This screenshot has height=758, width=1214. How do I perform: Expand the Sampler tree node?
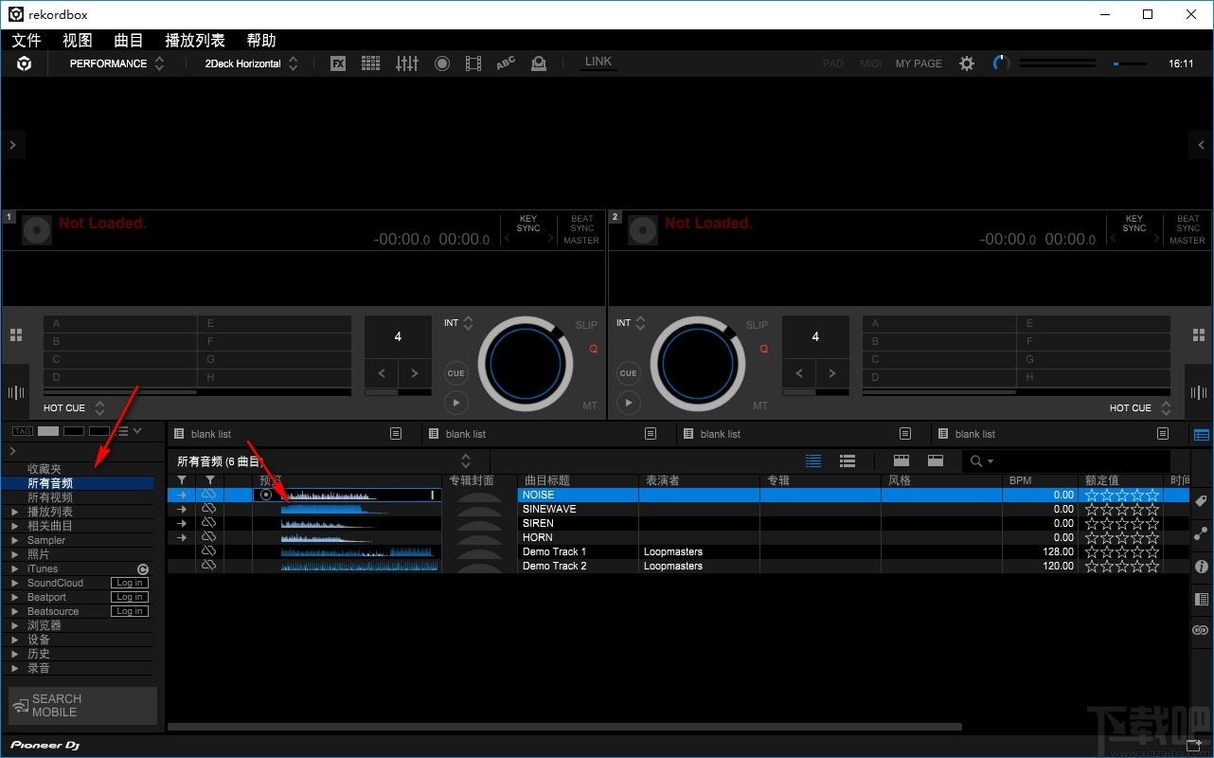click(x=14, y=540)
